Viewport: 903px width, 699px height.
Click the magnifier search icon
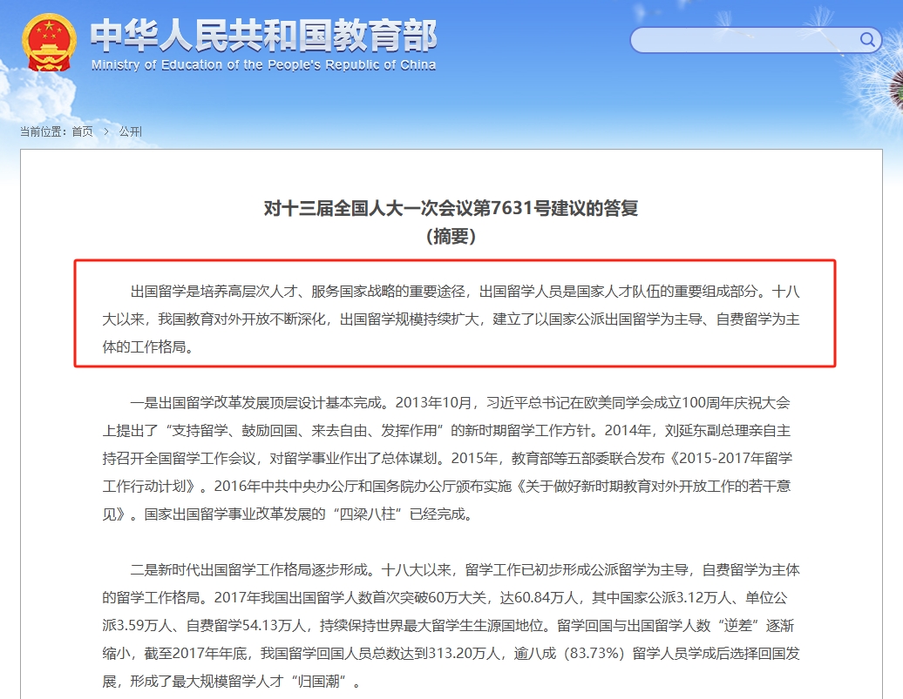click(x=867, y=39)
